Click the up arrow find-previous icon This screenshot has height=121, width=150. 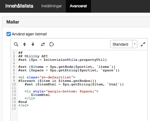click(x=24, y=44)
